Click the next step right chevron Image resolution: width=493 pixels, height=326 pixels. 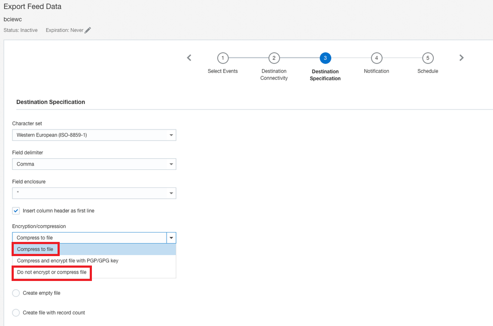click(x=461, y=57)
